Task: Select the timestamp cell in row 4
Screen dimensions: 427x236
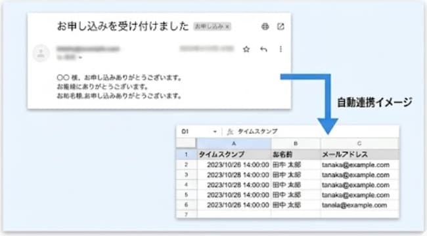Action: [x=234, y=185]
